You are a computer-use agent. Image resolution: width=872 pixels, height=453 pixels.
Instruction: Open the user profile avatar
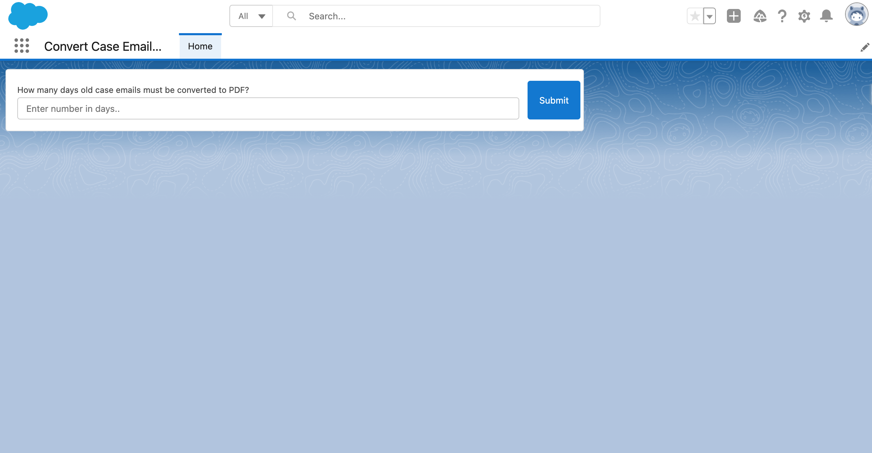pyautogui.click(x=856, y=15)
